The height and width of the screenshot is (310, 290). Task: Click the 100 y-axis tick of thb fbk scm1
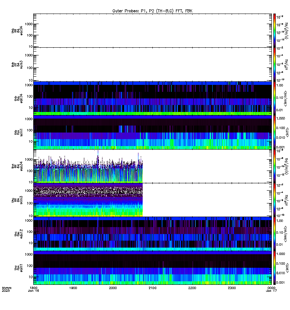point(30,130)
